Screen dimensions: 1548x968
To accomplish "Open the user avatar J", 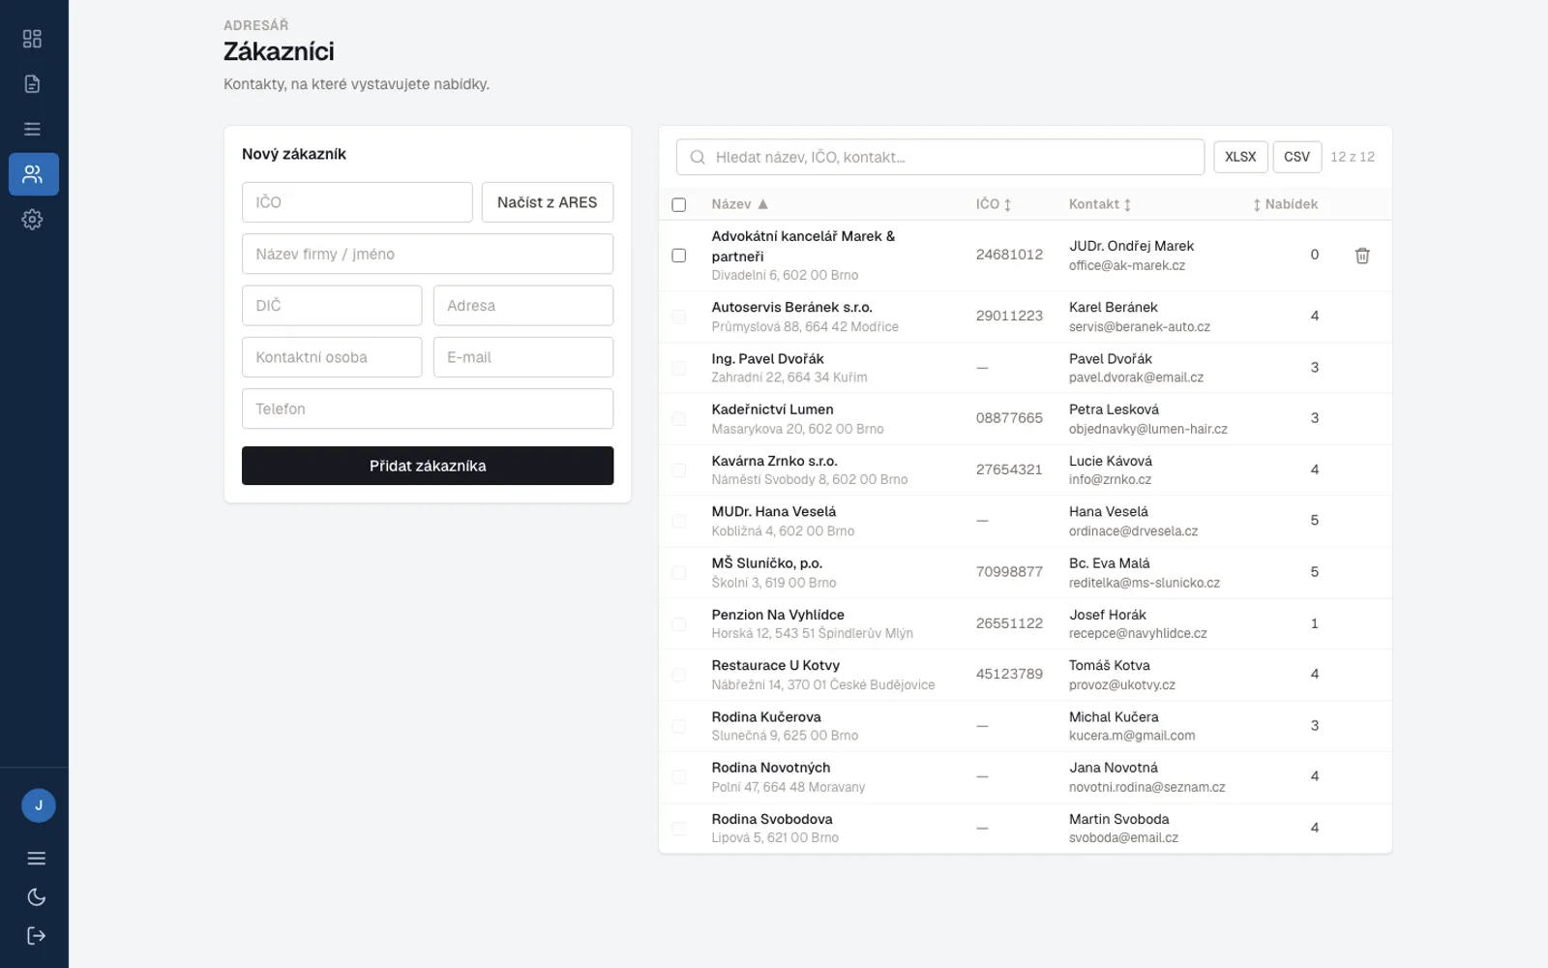I will (39, 805).
